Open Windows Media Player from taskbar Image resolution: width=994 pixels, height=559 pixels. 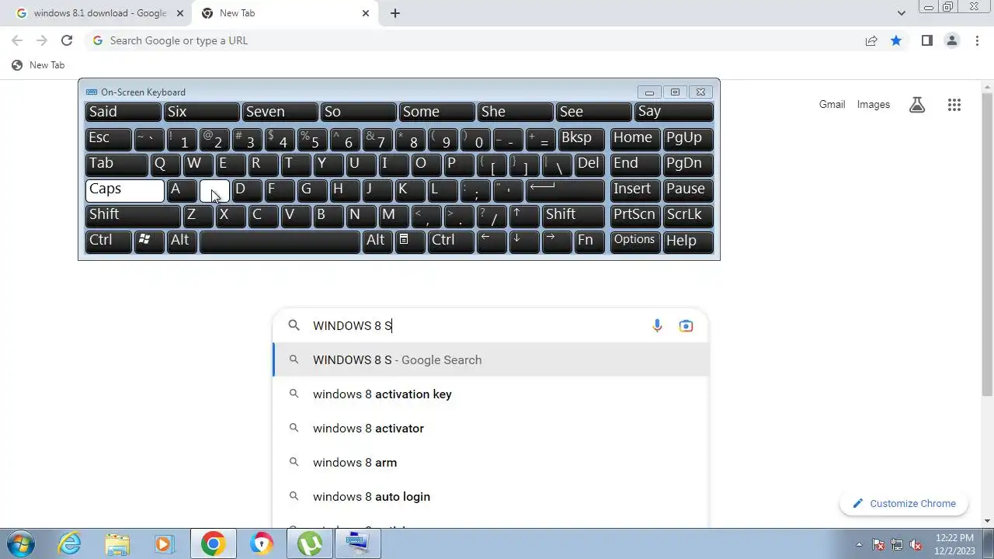(165, 543)
